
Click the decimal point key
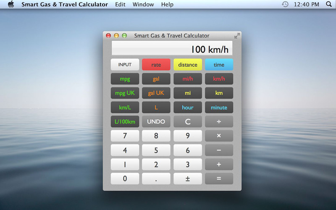[156, 178]
